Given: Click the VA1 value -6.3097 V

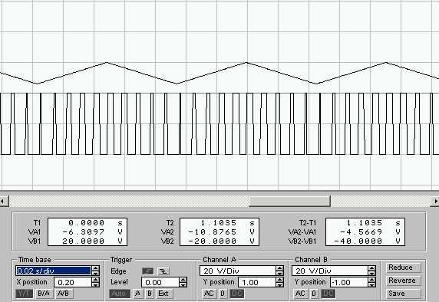Looking at the screenshot, I should (92, 231).
